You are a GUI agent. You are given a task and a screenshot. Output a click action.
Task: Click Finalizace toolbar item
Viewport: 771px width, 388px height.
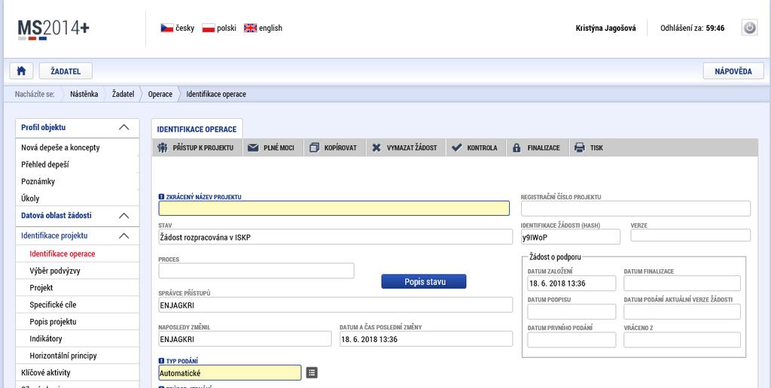538,147
